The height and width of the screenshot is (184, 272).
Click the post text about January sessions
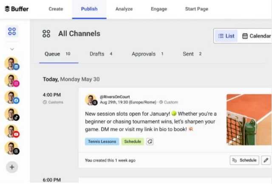pos(151,122)
